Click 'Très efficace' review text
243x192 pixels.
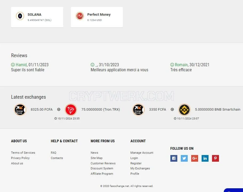(x=181, y=70)
